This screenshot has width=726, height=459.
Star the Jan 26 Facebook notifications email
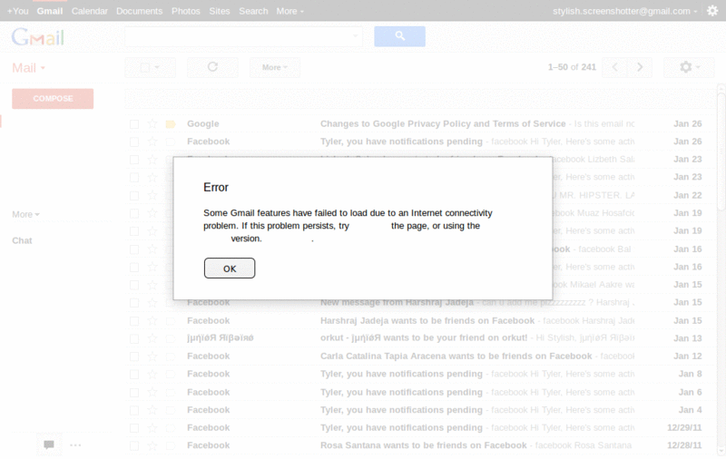pyautogui.click(x=152, y=142)
